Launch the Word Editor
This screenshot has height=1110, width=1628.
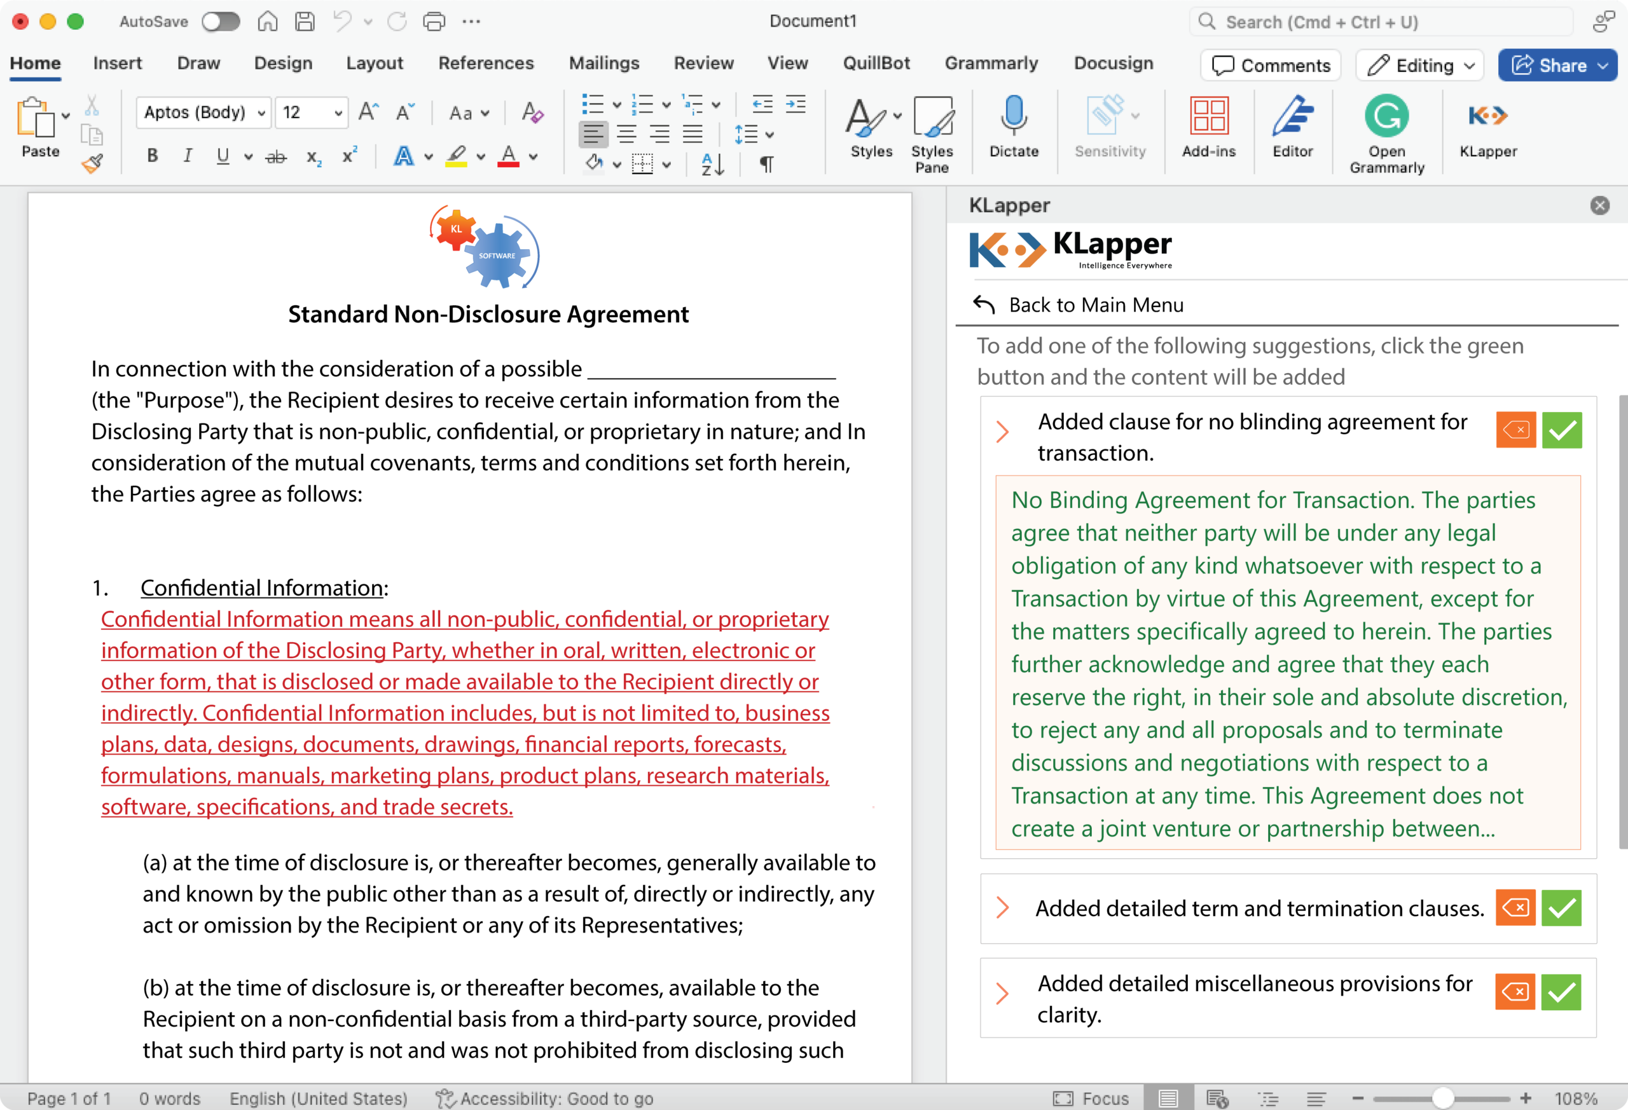(1292, 128)
